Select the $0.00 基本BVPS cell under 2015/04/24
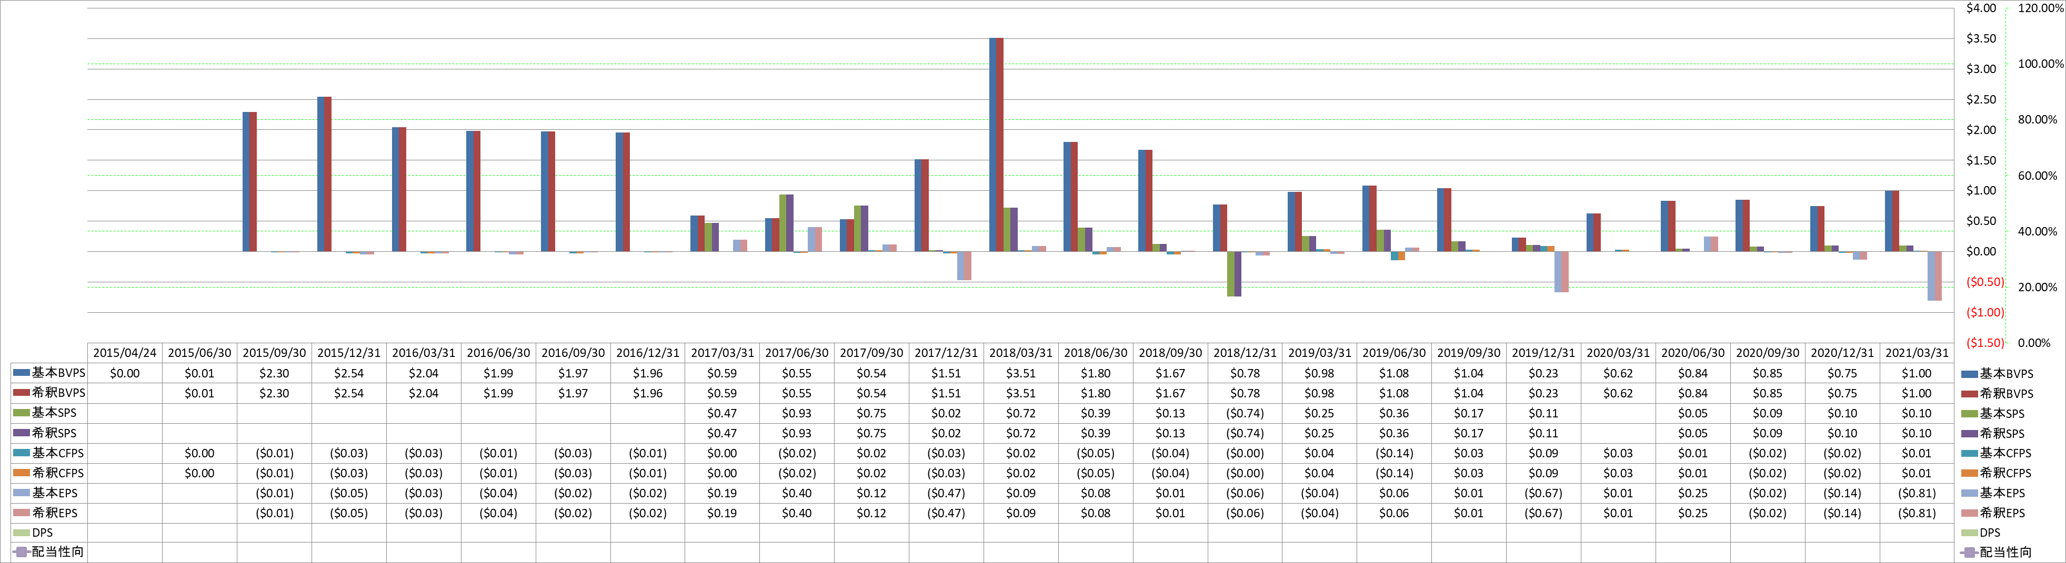Screen dimensions: 2066x563 coord(124,373)
